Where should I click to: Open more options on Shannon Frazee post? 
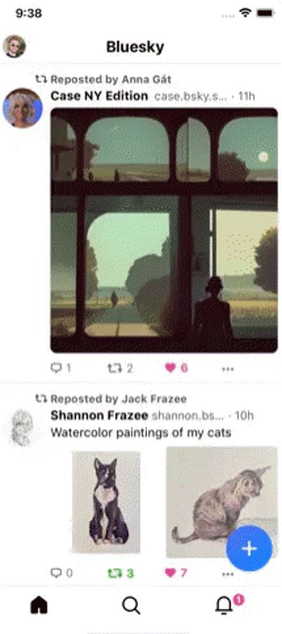228,574
